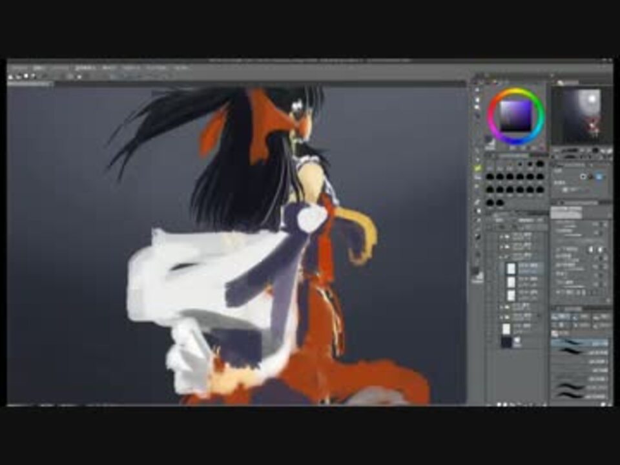Click the New file icon in command bar
Screen dimensions: 620x465
click(11, 76)
